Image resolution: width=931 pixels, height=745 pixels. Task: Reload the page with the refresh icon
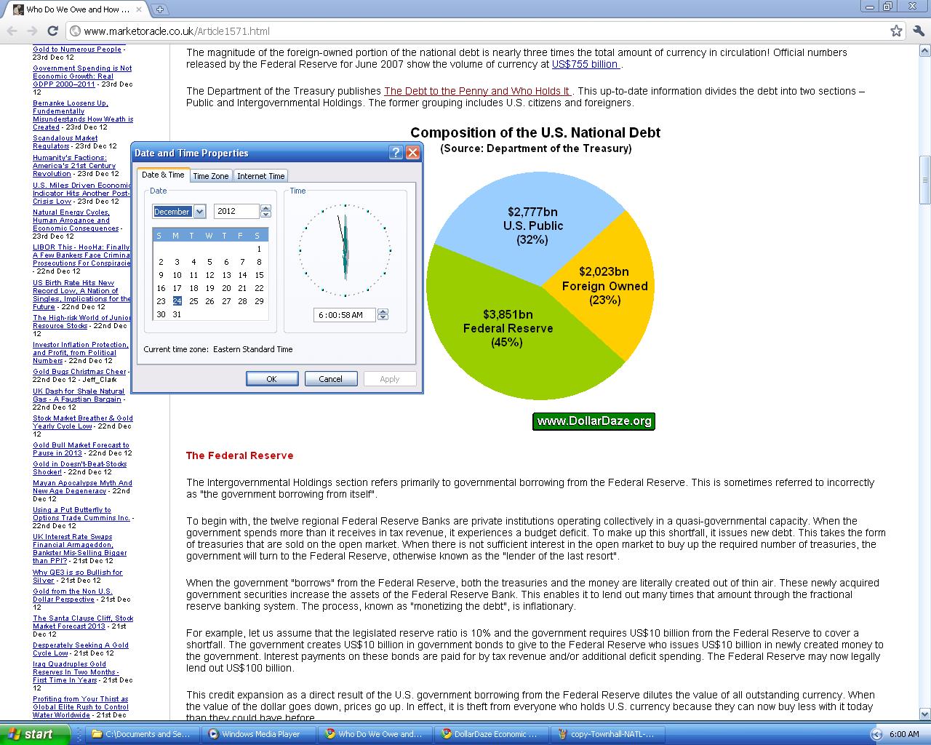tap(52, 31)
